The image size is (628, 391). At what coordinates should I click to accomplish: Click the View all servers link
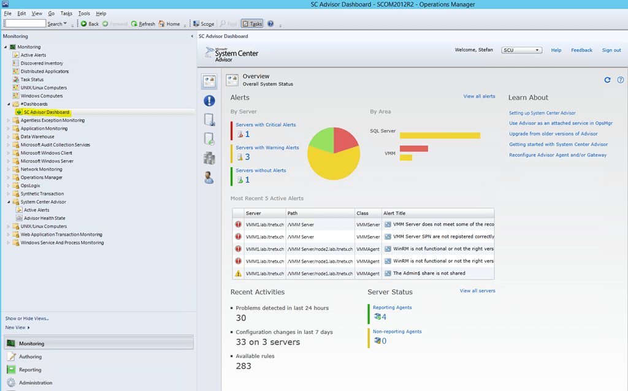477,290
